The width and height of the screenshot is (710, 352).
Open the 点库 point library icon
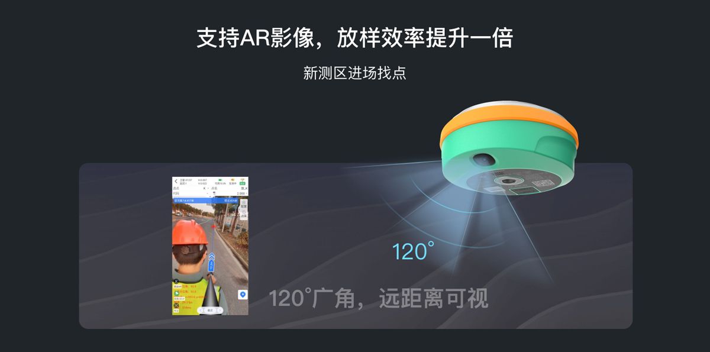point(243,214)
